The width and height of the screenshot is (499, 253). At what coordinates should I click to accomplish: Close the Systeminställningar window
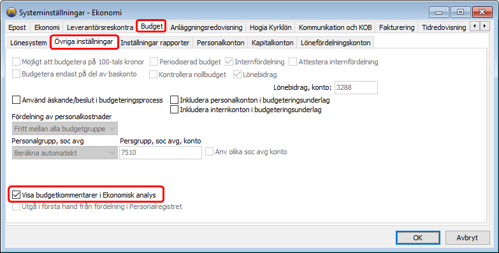point(482,13)
